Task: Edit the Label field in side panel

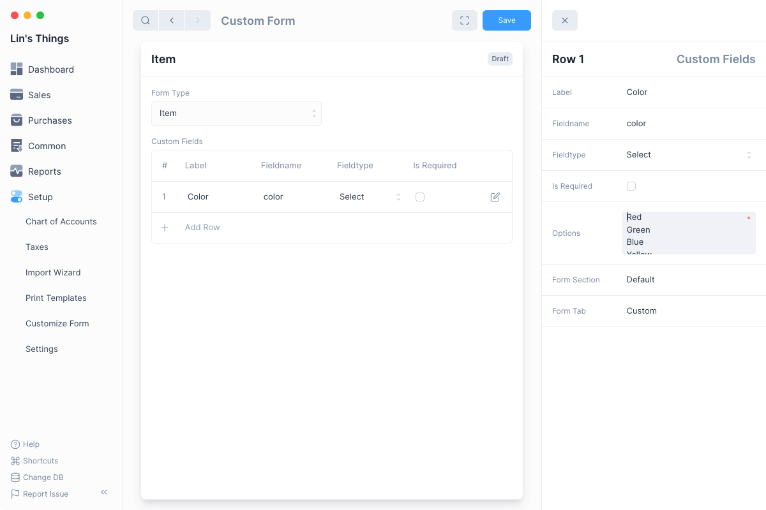Action: point(688,92)
